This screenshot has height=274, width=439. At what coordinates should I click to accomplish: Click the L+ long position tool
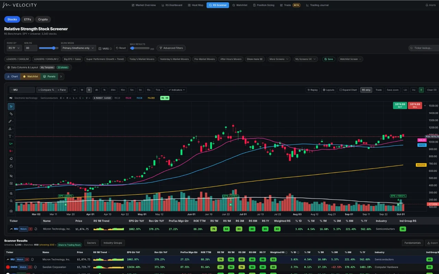pyautogui.click(x=11, y=144)
